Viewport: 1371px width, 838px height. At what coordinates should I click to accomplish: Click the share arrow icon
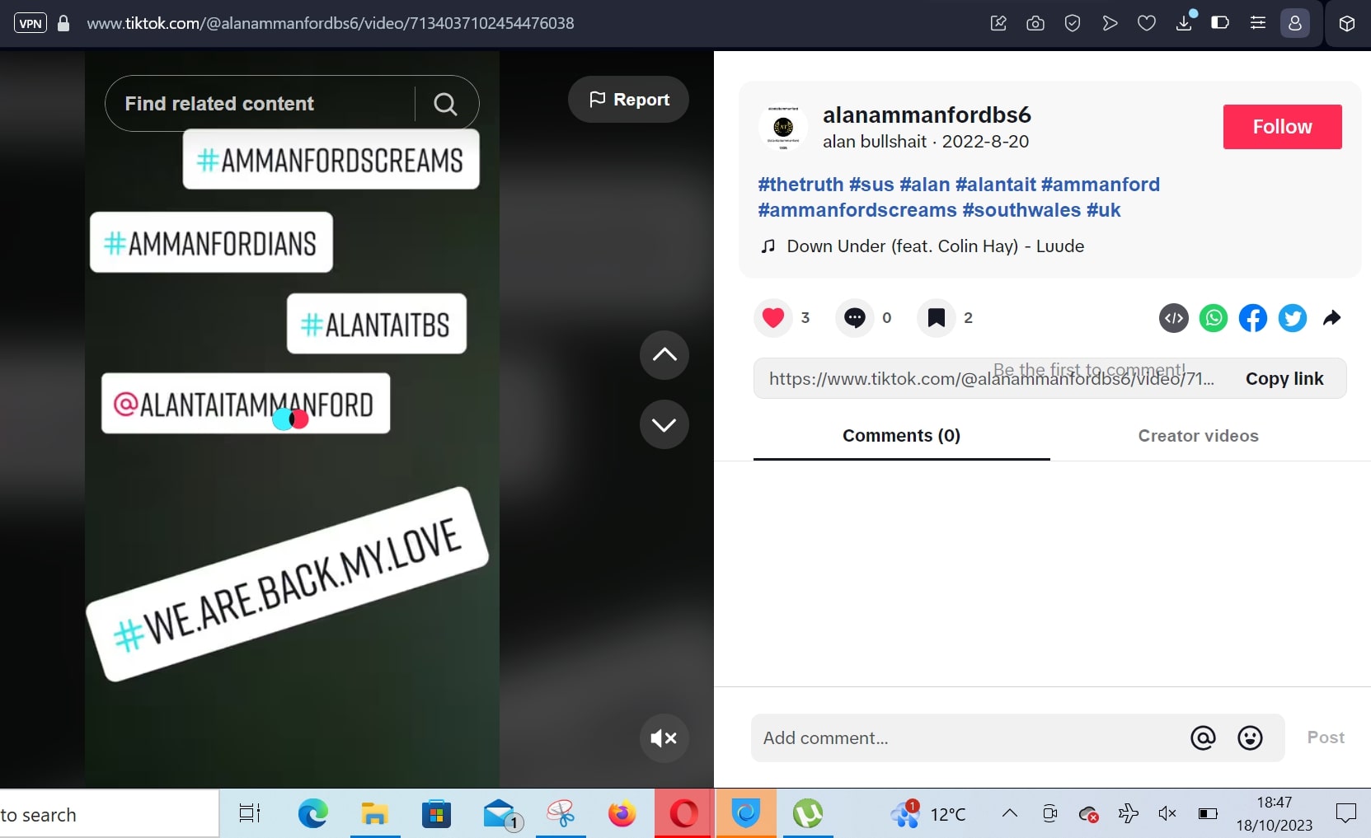point(1331,318)
